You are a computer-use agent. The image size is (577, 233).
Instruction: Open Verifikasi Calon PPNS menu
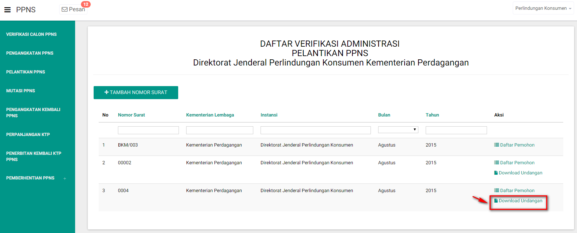coord(32,34)
